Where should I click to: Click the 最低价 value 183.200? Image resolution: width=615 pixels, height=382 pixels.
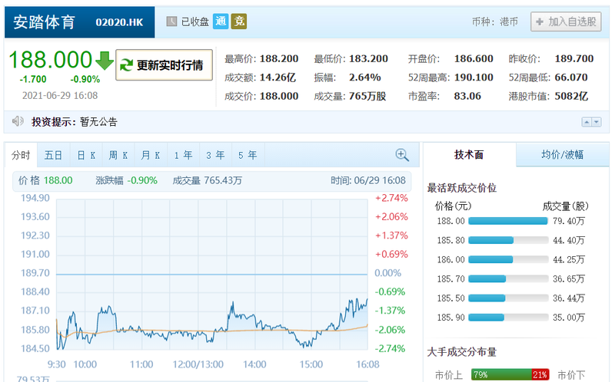pos(368,59)
